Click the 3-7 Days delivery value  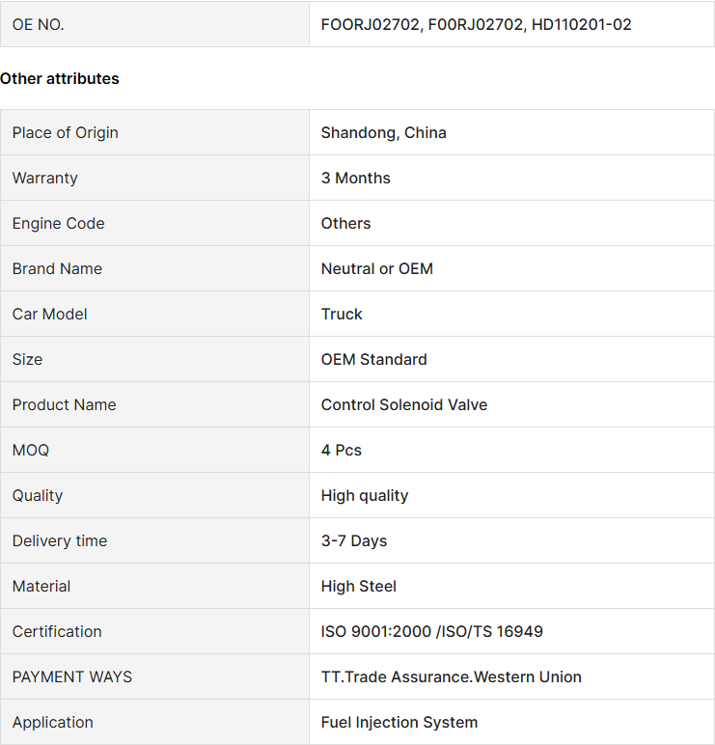[x=354, y=540]
